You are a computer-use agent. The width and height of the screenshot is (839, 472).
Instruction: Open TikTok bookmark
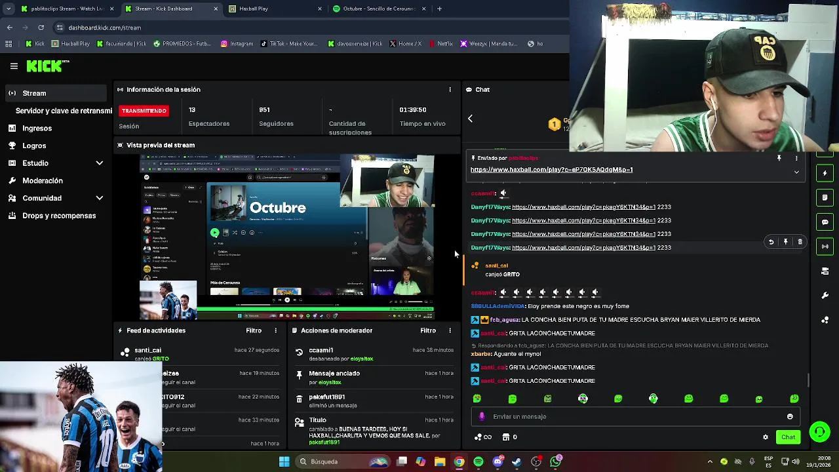coord(288,44)
